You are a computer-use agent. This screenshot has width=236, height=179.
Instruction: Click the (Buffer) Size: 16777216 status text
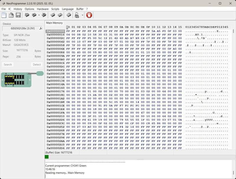click(x=59, y=152)
